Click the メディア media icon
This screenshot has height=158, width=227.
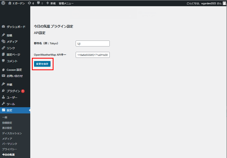click(4, 42)
